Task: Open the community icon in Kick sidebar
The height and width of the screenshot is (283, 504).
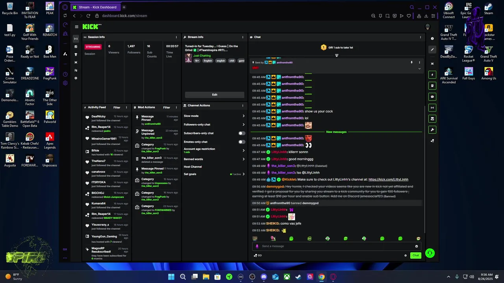Action: [76, 70]
